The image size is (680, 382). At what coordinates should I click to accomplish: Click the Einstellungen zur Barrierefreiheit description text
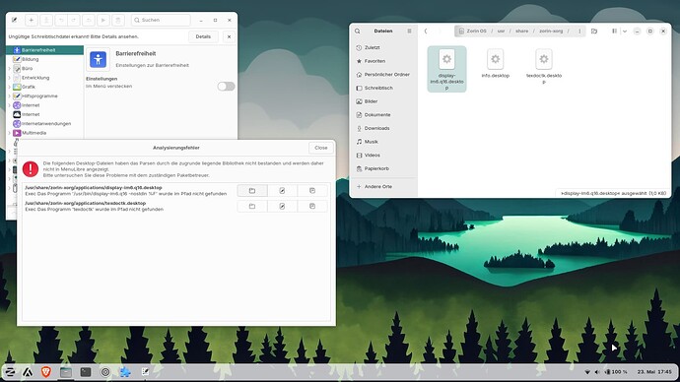152,65
